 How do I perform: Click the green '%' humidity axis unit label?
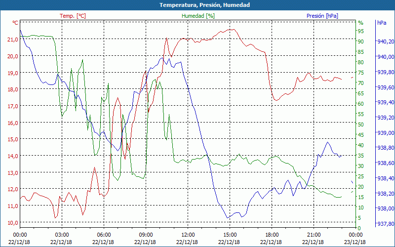click(361, 23)
